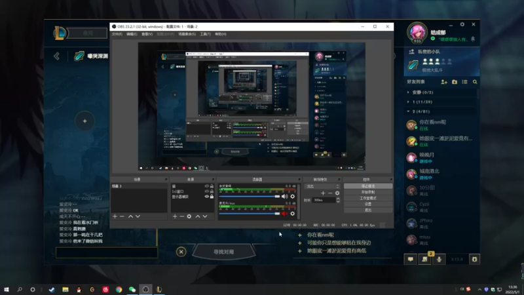Click 开始录制 button in OBS

368,192
